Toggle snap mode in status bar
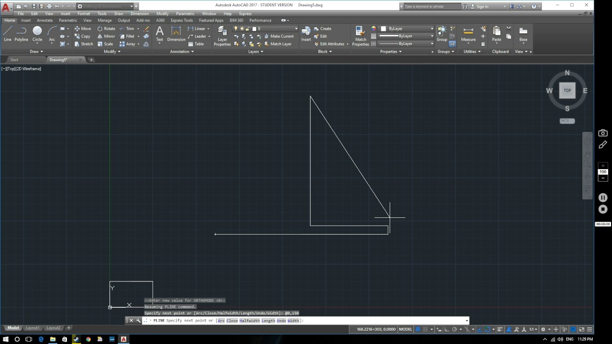The image size is (612, 344). coord(425,329)
